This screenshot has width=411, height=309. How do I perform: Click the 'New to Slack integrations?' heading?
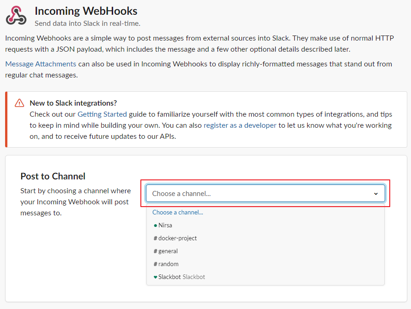[73, 103]
